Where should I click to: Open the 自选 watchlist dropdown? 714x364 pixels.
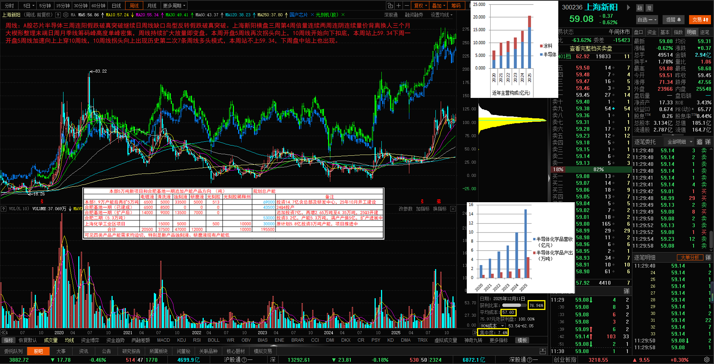(x=647, y=20)
